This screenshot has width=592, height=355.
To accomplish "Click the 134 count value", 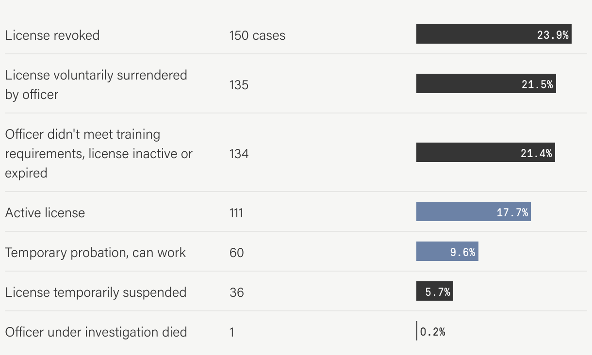I will point(239,154).
